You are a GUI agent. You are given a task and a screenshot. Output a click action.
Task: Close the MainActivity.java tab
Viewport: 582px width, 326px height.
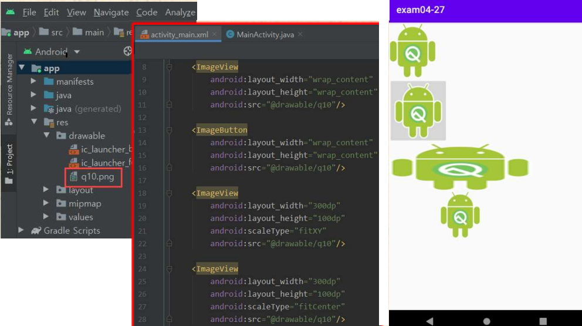point(300,34)
